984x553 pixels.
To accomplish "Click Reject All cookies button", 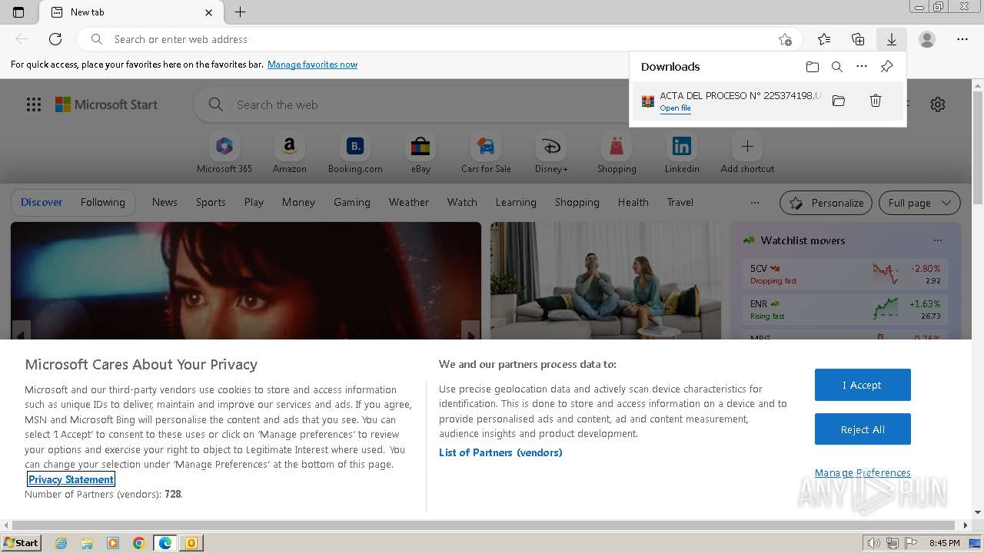I will tap(863, 429).
